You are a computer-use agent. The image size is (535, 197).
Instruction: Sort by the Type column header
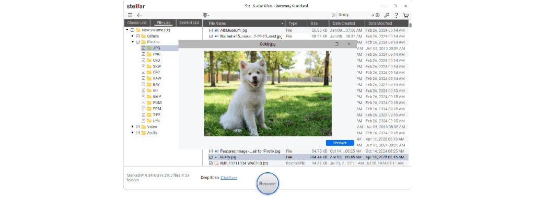pos(296,24)
